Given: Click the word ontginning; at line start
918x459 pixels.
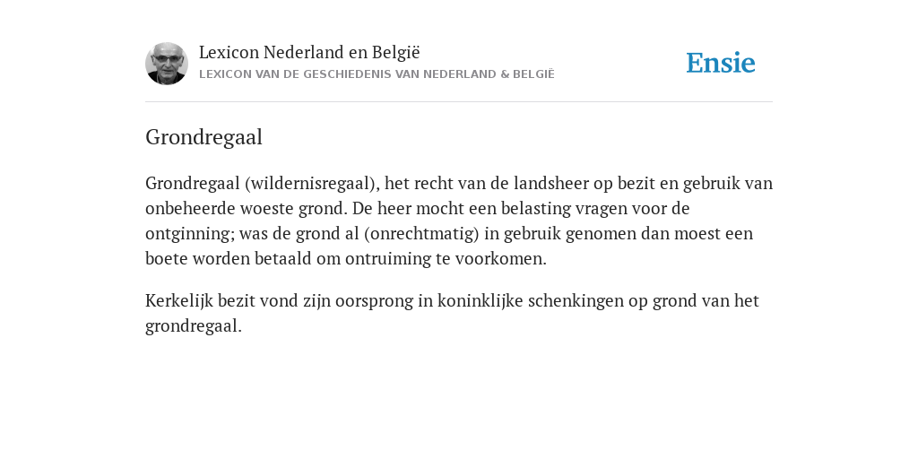Looking at the screenshot, I should coord(190,234).
